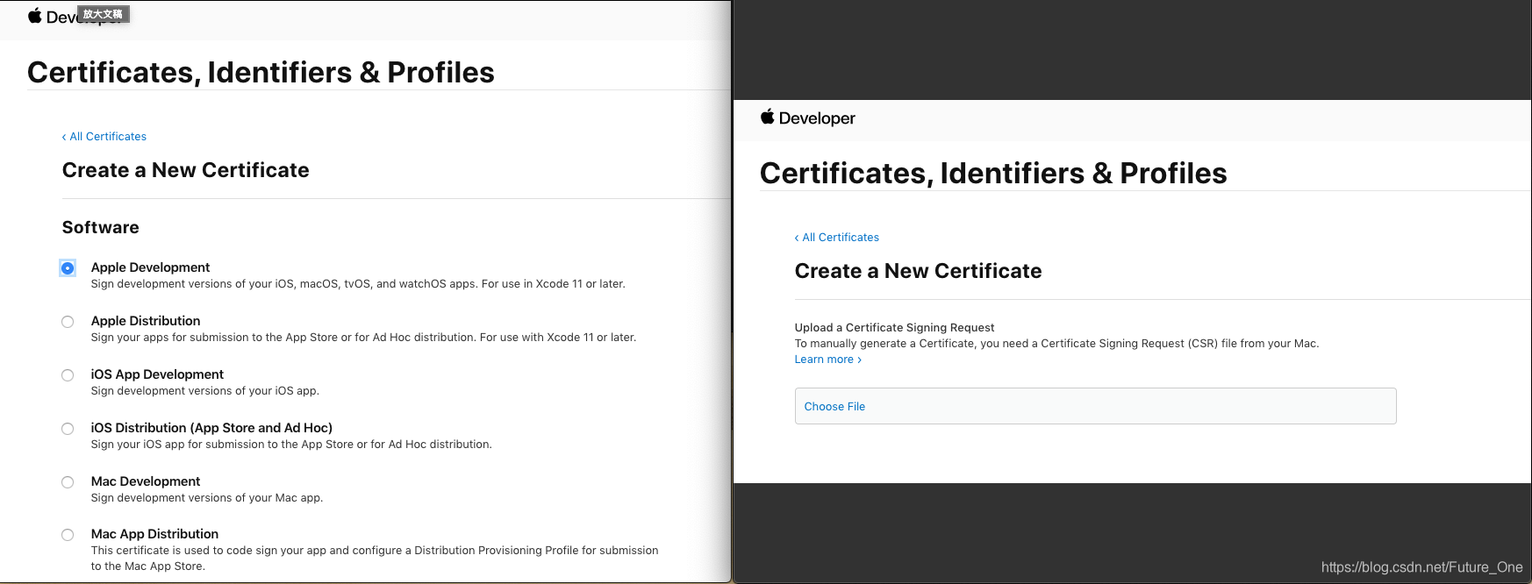Click Learn more about signing requests
The width and height of the screenshot is (1532, 584).
[828, 360]
